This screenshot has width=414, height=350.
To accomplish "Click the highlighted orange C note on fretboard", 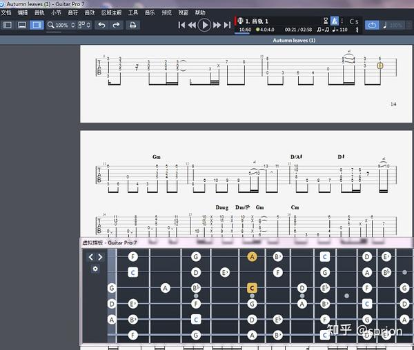I will click(252, 288).
